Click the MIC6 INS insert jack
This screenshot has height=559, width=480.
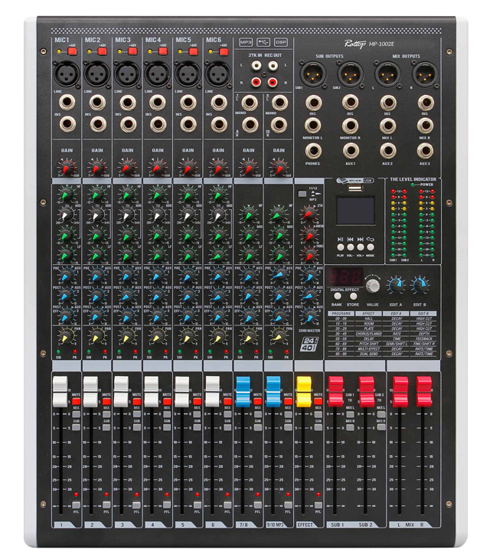pos(218,124)
